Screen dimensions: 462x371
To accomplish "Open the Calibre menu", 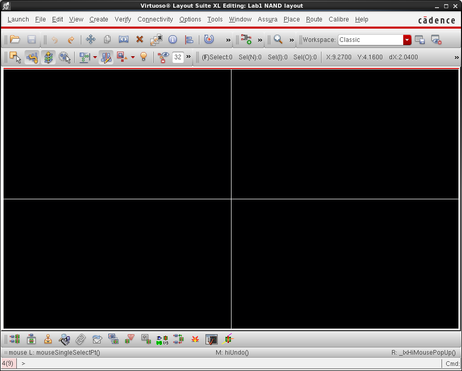I will [x=338, y=19].
